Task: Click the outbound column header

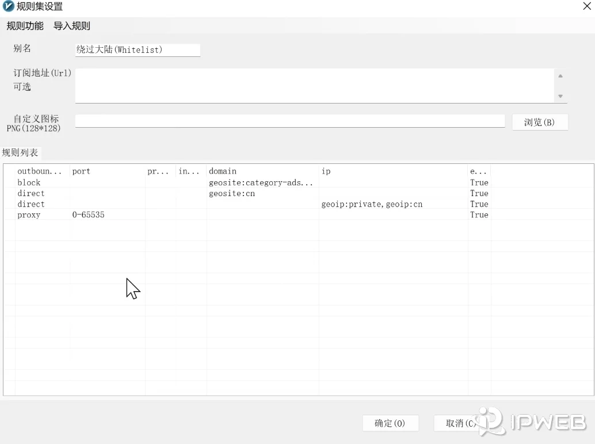Action: [41, 171]
